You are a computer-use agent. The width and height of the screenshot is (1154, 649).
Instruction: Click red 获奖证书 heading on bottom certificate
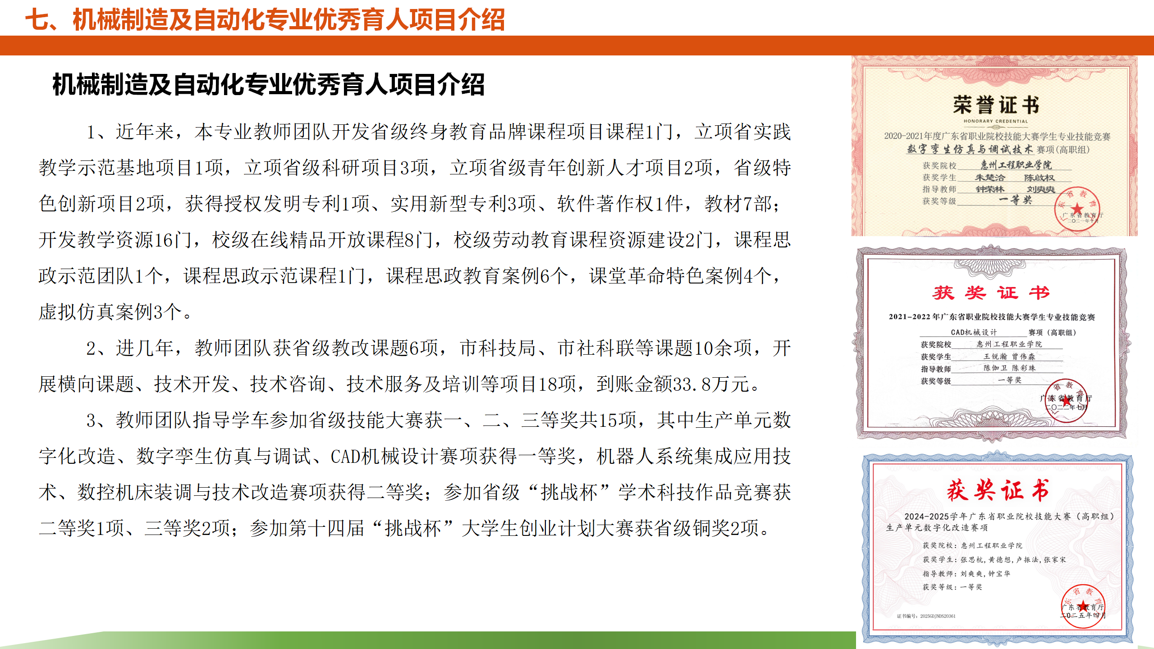point(998,490)
